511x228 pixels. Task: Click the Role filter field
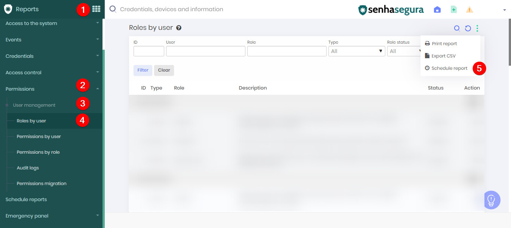click(x=287, y=51)
